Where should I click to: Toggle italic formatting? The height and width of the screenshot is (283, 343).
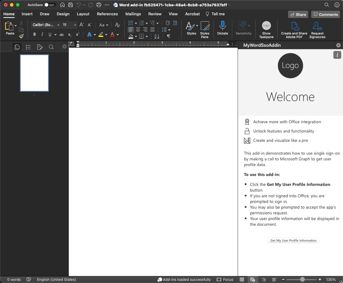point(42,34)
